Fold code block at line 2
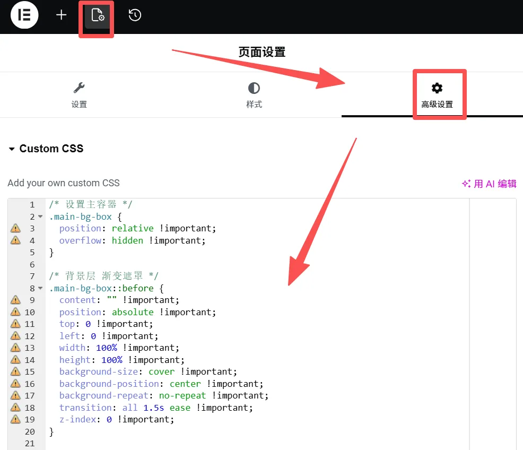This screenshot has width=523, height=450. click(x=40, y=217)
